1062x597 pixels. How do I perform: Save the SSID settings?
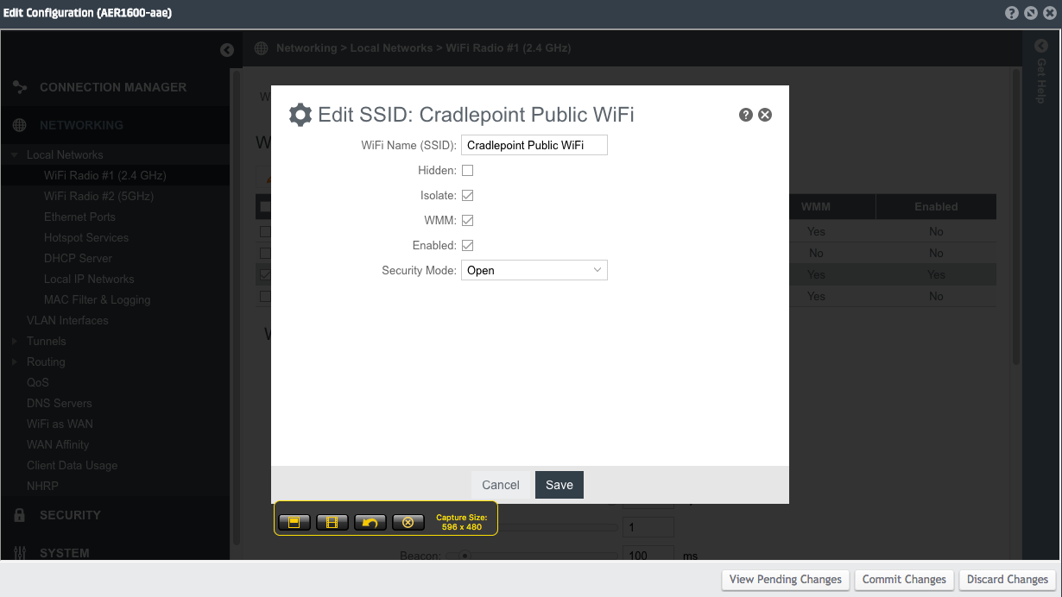pyautogui.click(x=559, y=485)
